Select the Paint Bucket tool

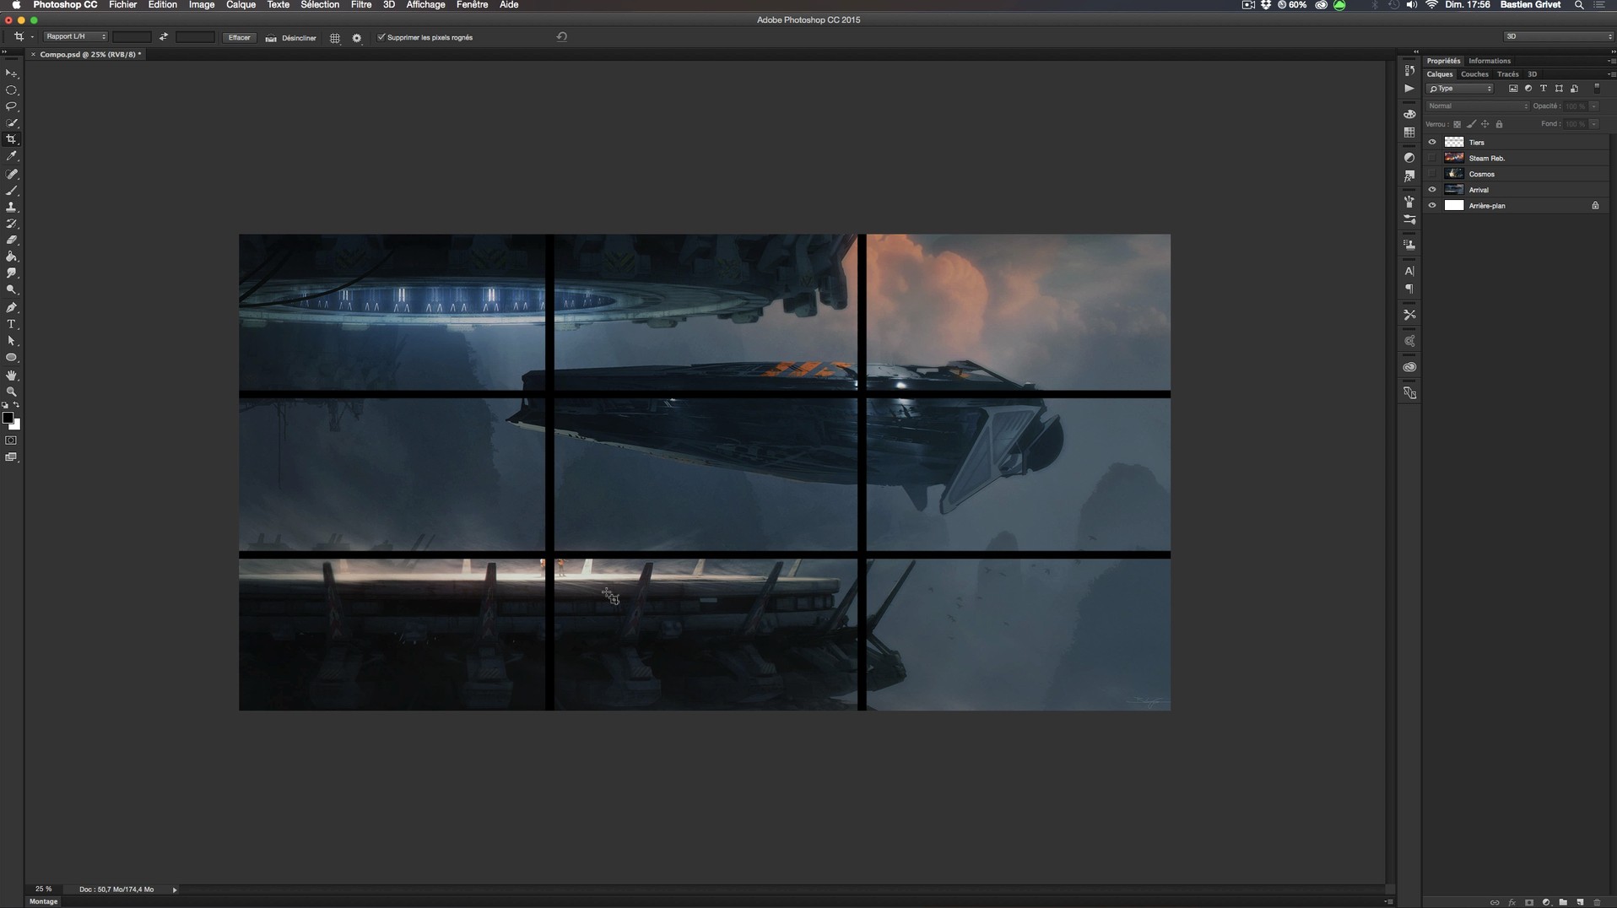(12, 257)
